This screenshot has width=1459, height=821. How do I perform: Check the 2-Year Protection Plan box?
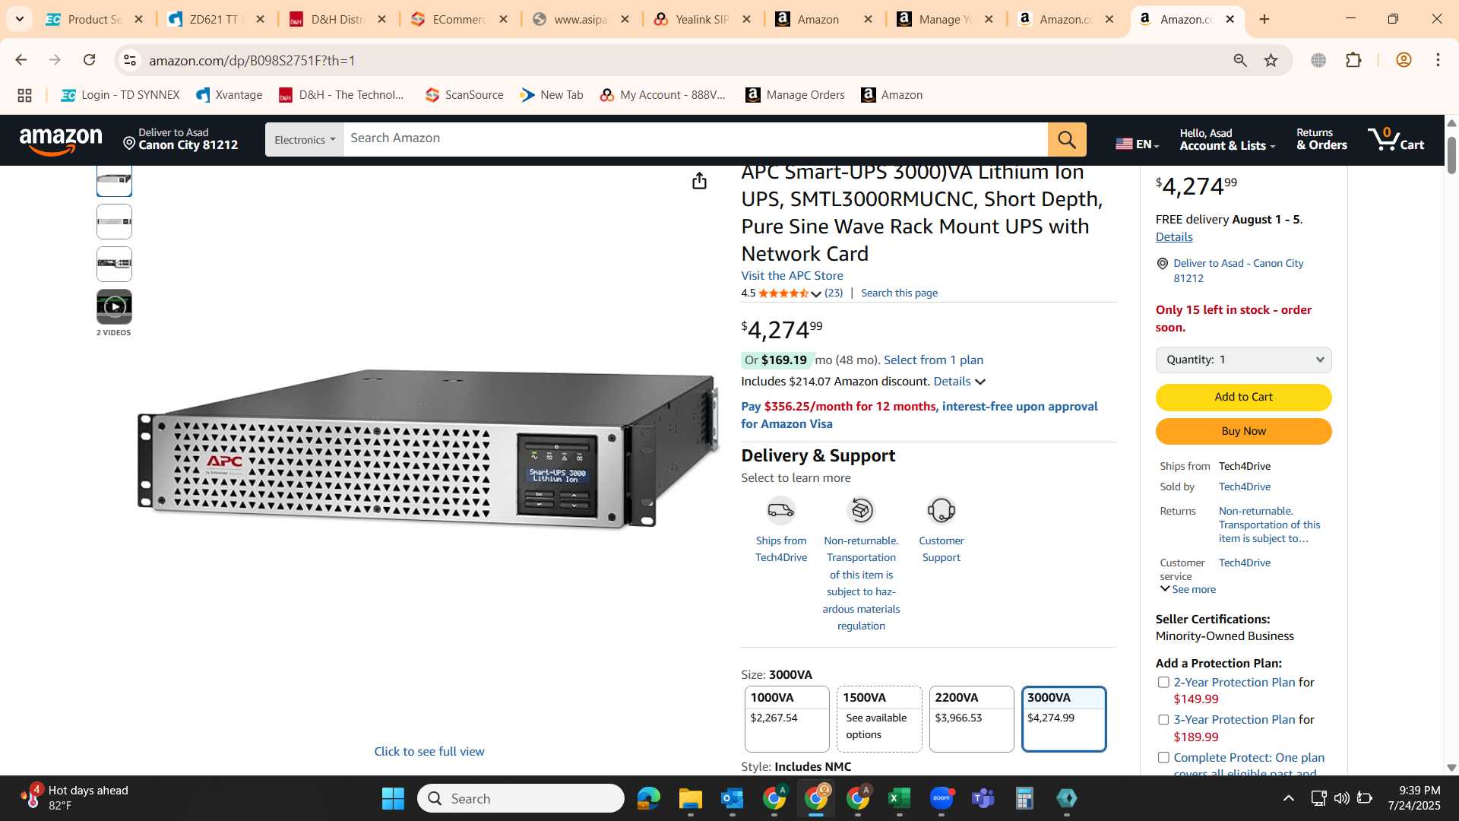1163,683
